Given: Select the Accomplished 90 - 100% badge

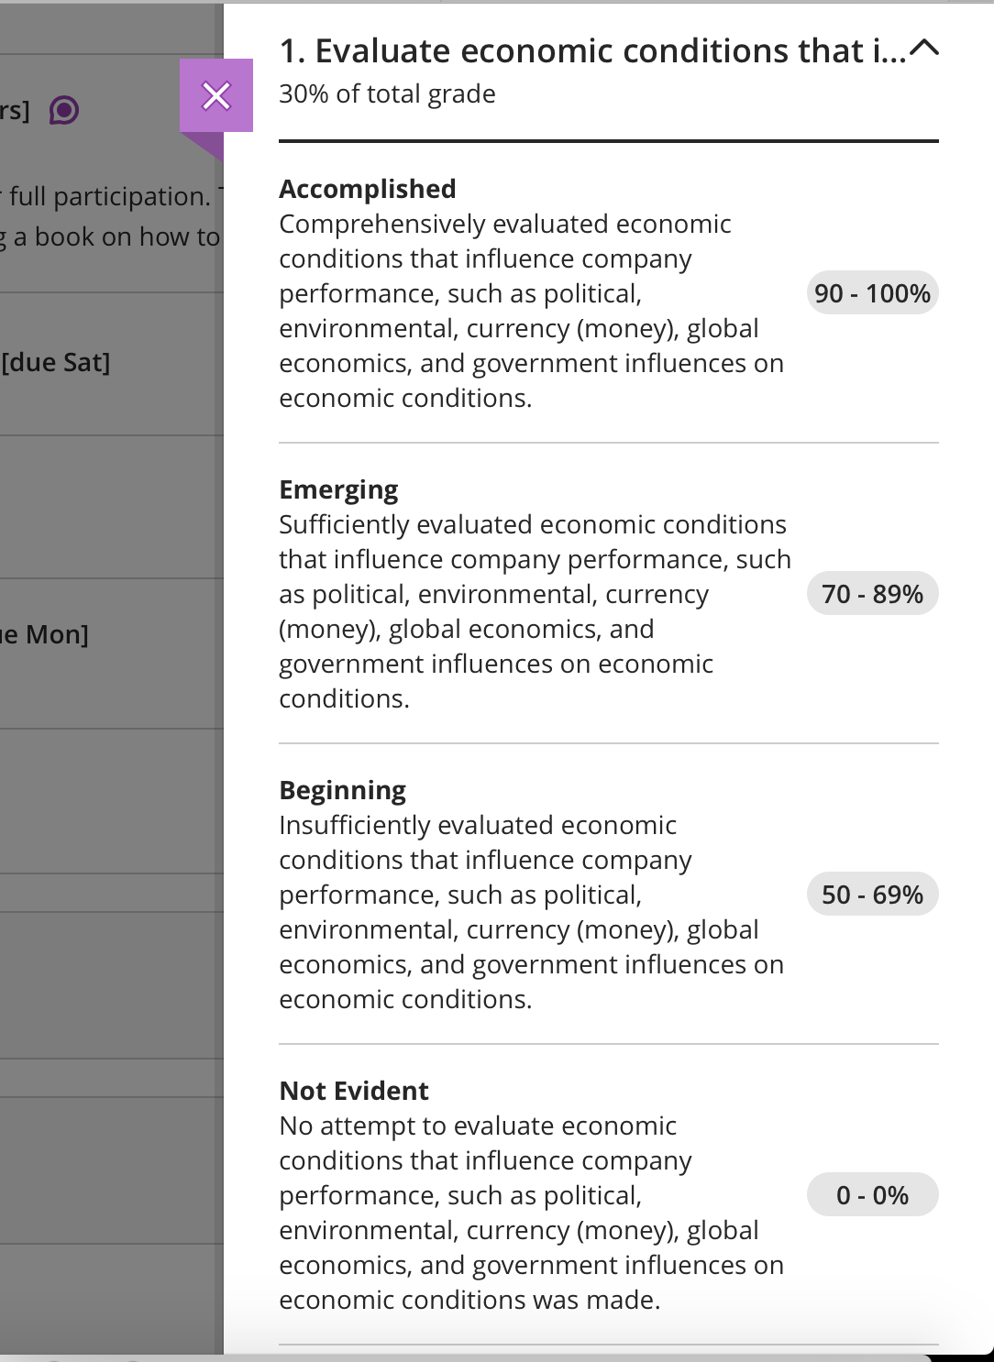Looking at the screenshot, I should 872,293.
